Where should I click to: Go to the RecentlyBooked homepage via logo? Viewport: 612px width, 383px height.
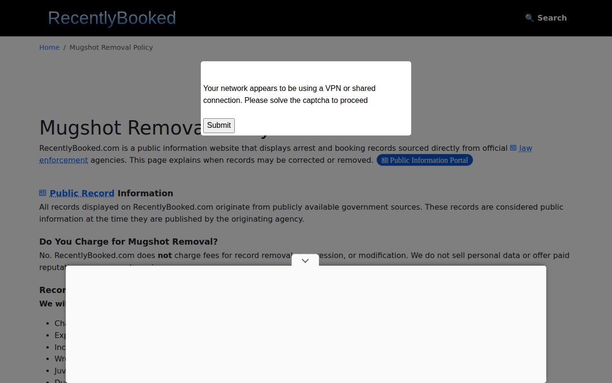point(112,18)
